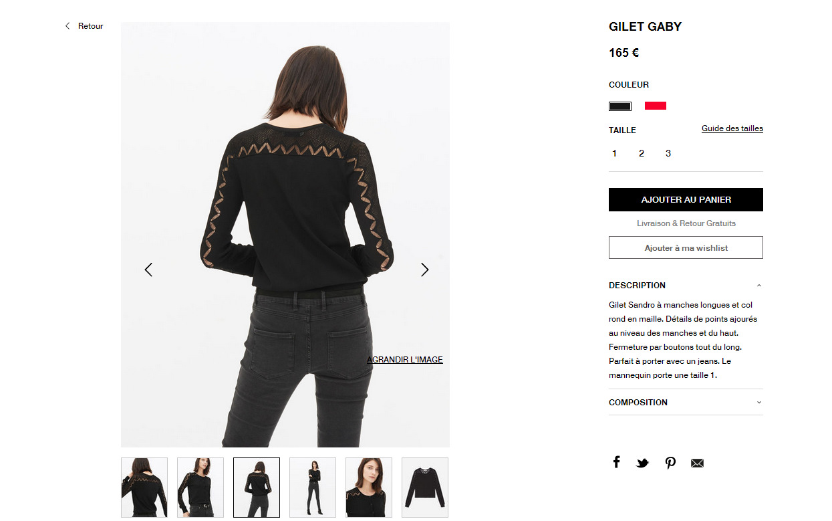Screen dimensions: 832x521
Task: View the model face close-up thumbnail
Action: pyautogui.click(x=369, y=488)
